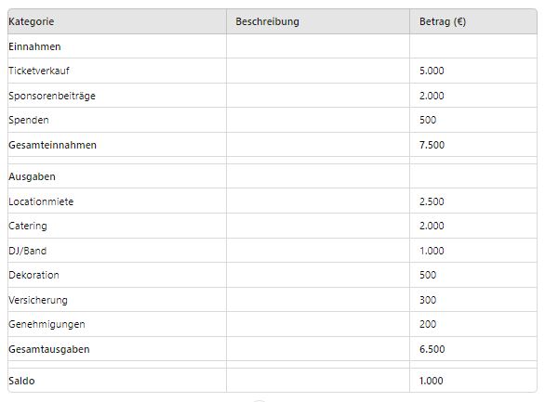The image size is (545, 402).
Task: Select the Ausgaben section cell
Action: [117, 176]
